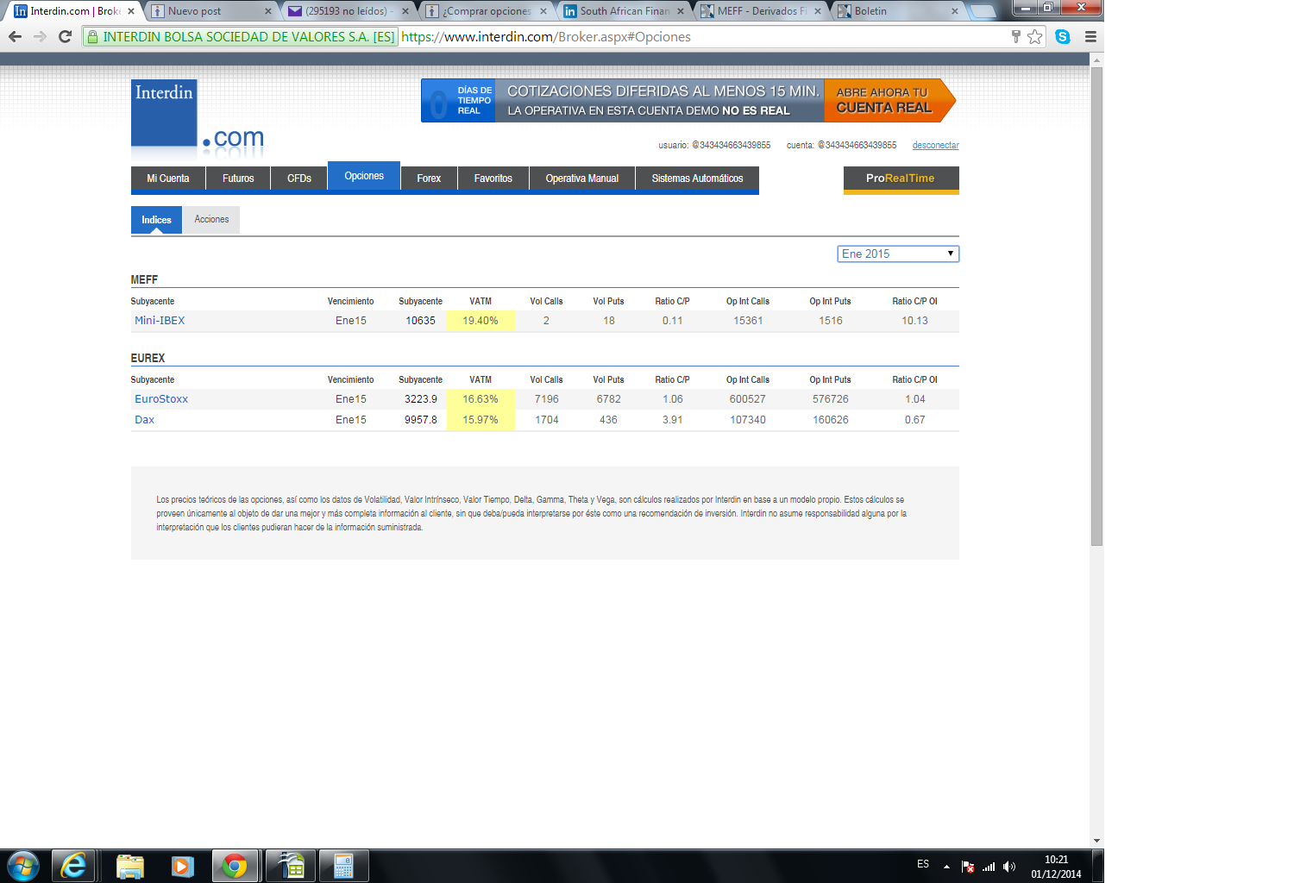This screenshot has width=1294, height=883.
Task: Open the Windows Start button
Action: [x=22, y=866]
